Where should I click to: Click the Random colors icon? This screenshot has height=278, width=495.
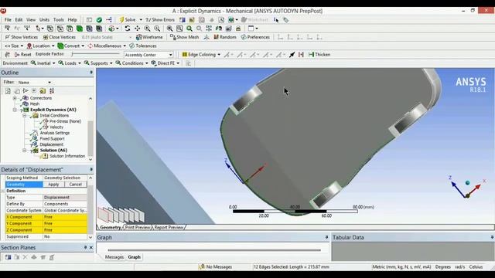tap(216, 37)
